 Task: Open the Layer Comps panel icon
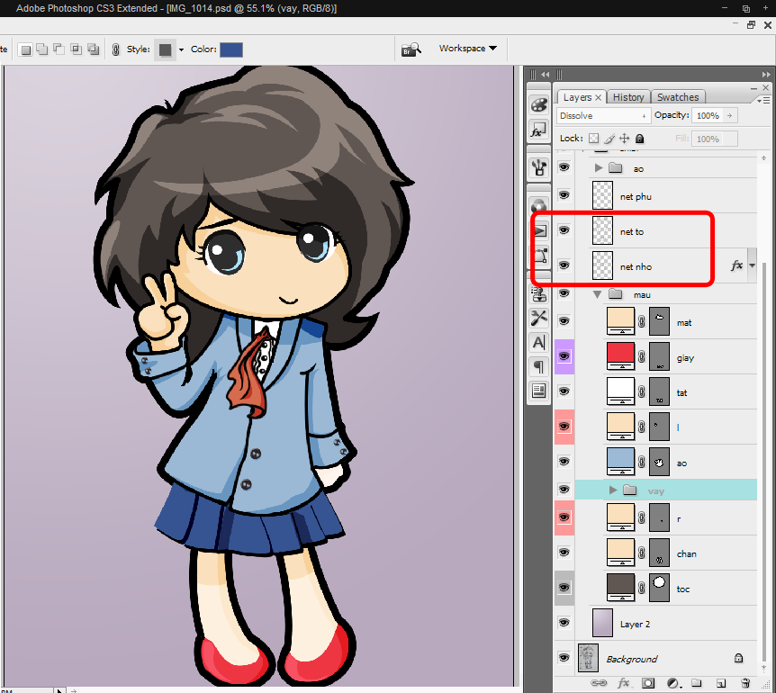(x=538, y=391)
